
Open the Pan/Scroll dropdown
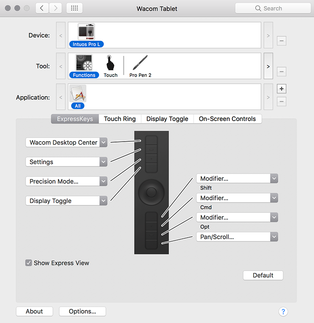237,237
